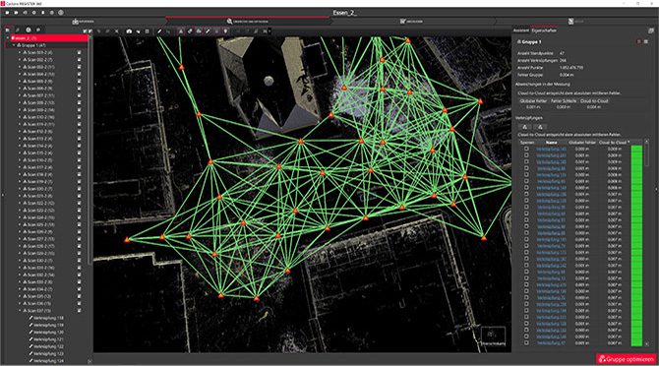Collapse the Essen_2_ root node

point(8,38)
